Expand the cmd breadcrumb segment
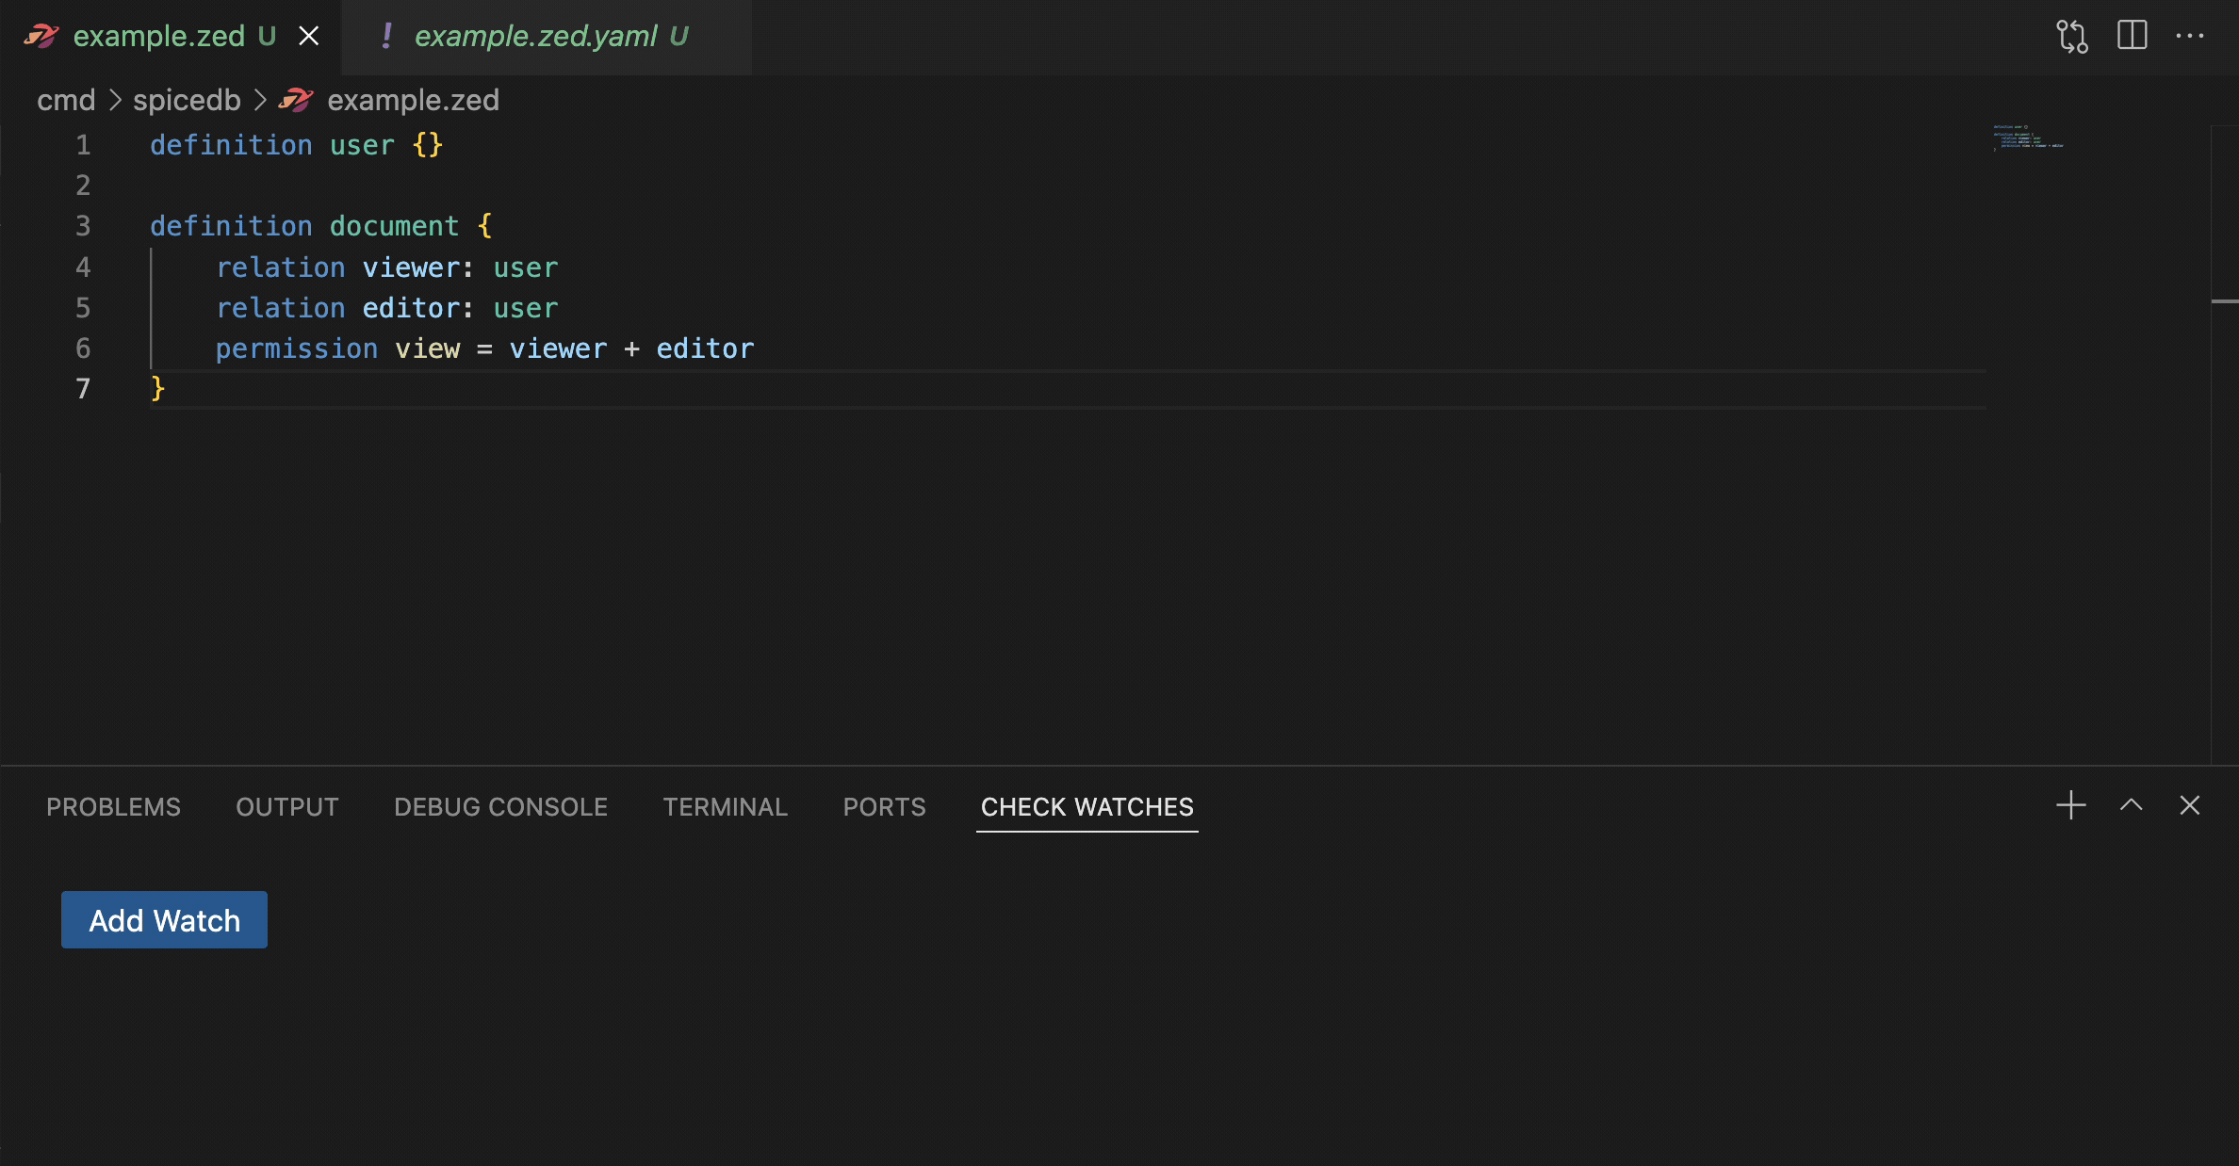Viewport: 2239px width, 1166px height. [66, 100]
